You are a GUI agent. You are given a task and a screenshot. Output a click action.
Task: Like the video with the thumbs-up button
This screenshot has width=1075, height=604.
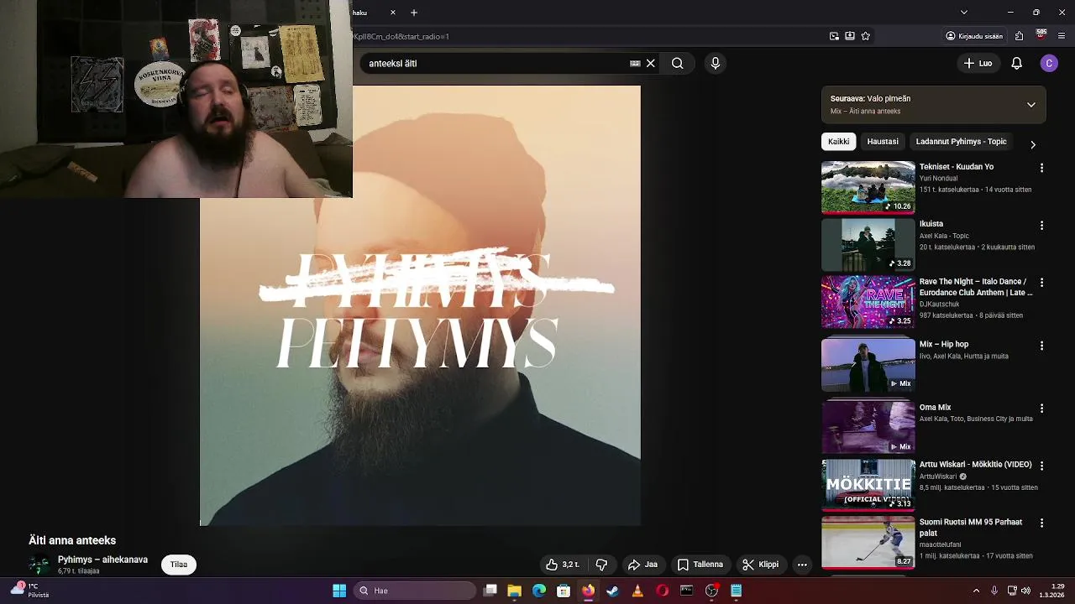coord(563,565)
